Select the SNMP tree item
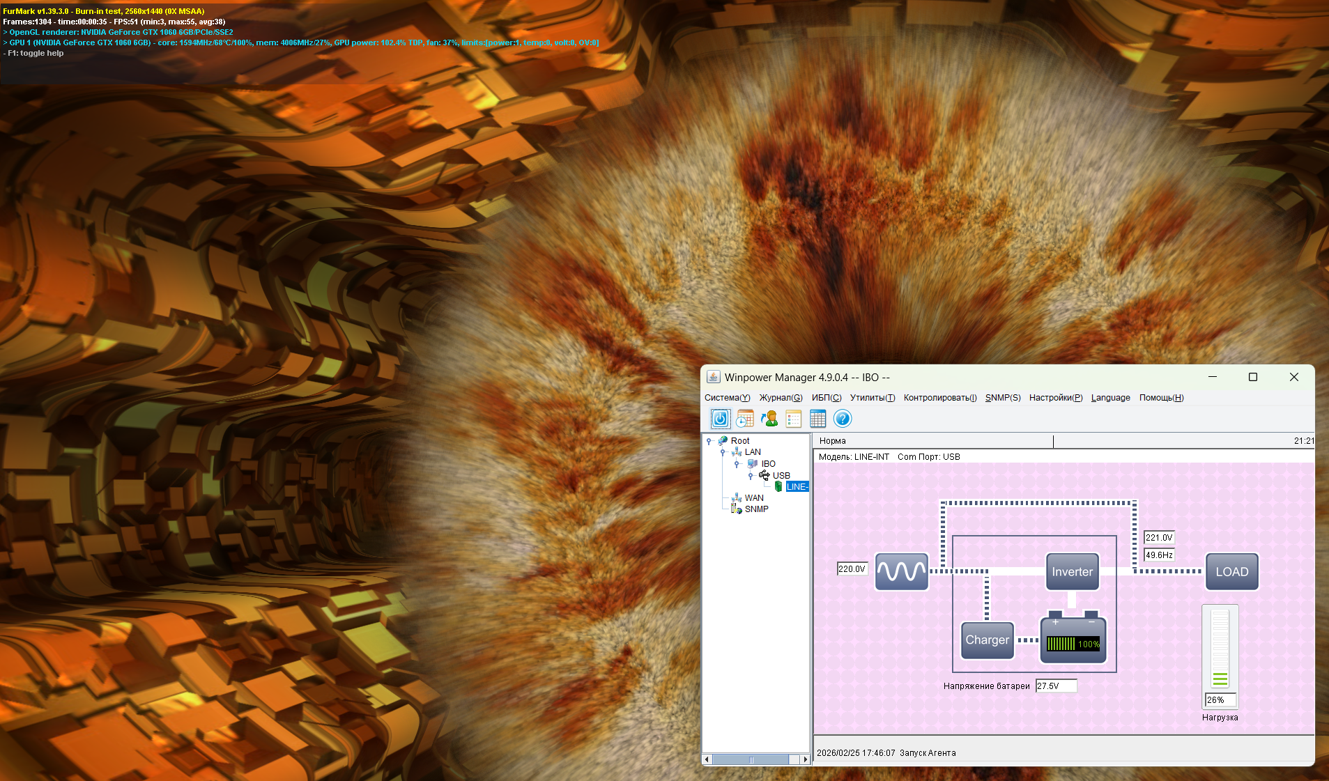This screenshot has height=781, width=1329. [x=756, y=509]
